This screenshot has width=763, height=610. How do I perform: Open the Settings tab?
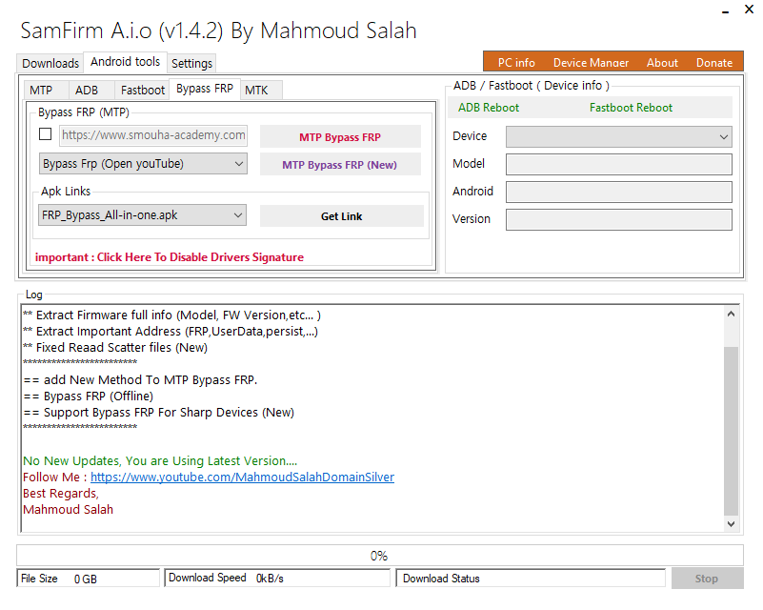(191, 63)
